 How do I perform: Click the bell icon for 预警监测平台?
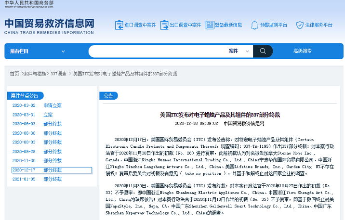[x=254, y=25]
